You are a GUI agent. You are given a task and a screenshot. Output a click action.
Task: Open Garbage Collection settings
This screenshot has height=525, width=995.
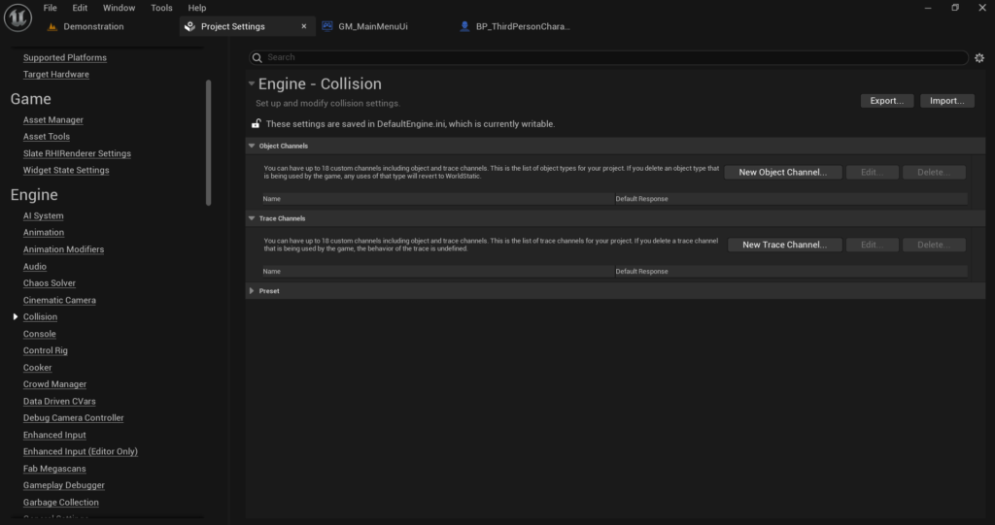[61, 502]
